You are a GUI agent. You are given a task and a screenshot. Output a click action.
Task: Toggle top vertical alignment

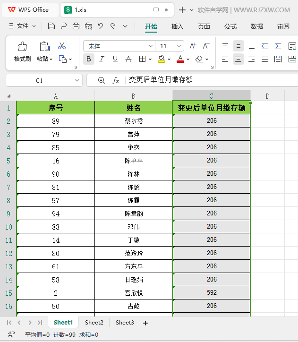coord(225,45)
